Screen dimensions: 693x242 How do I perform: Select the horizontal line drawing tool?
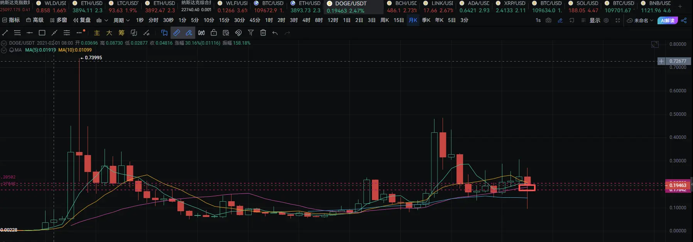tap(30, 33)
